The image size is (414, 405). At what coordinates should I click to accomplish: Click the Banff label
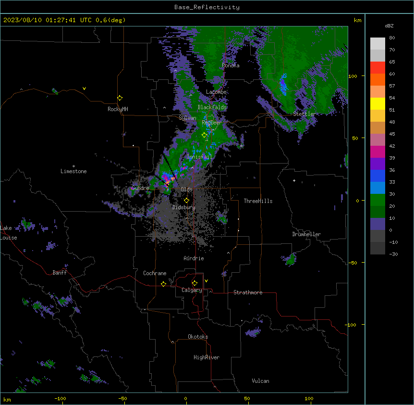pos(60,273)
